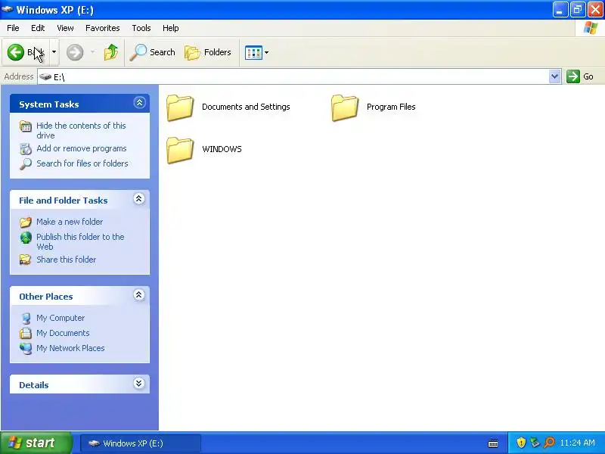Open the View menu
The width and height of the screenshot is (605, 454).
(x=65, y=28)
